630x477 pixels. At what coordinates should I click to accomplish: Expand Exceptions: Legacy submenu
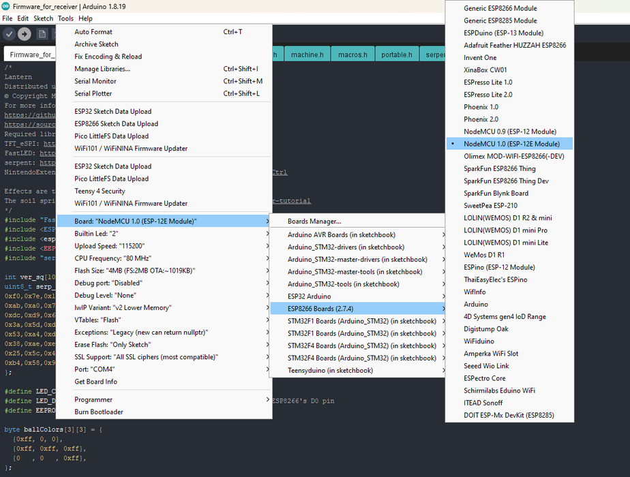pyautogui.click(x=164, y=333)
